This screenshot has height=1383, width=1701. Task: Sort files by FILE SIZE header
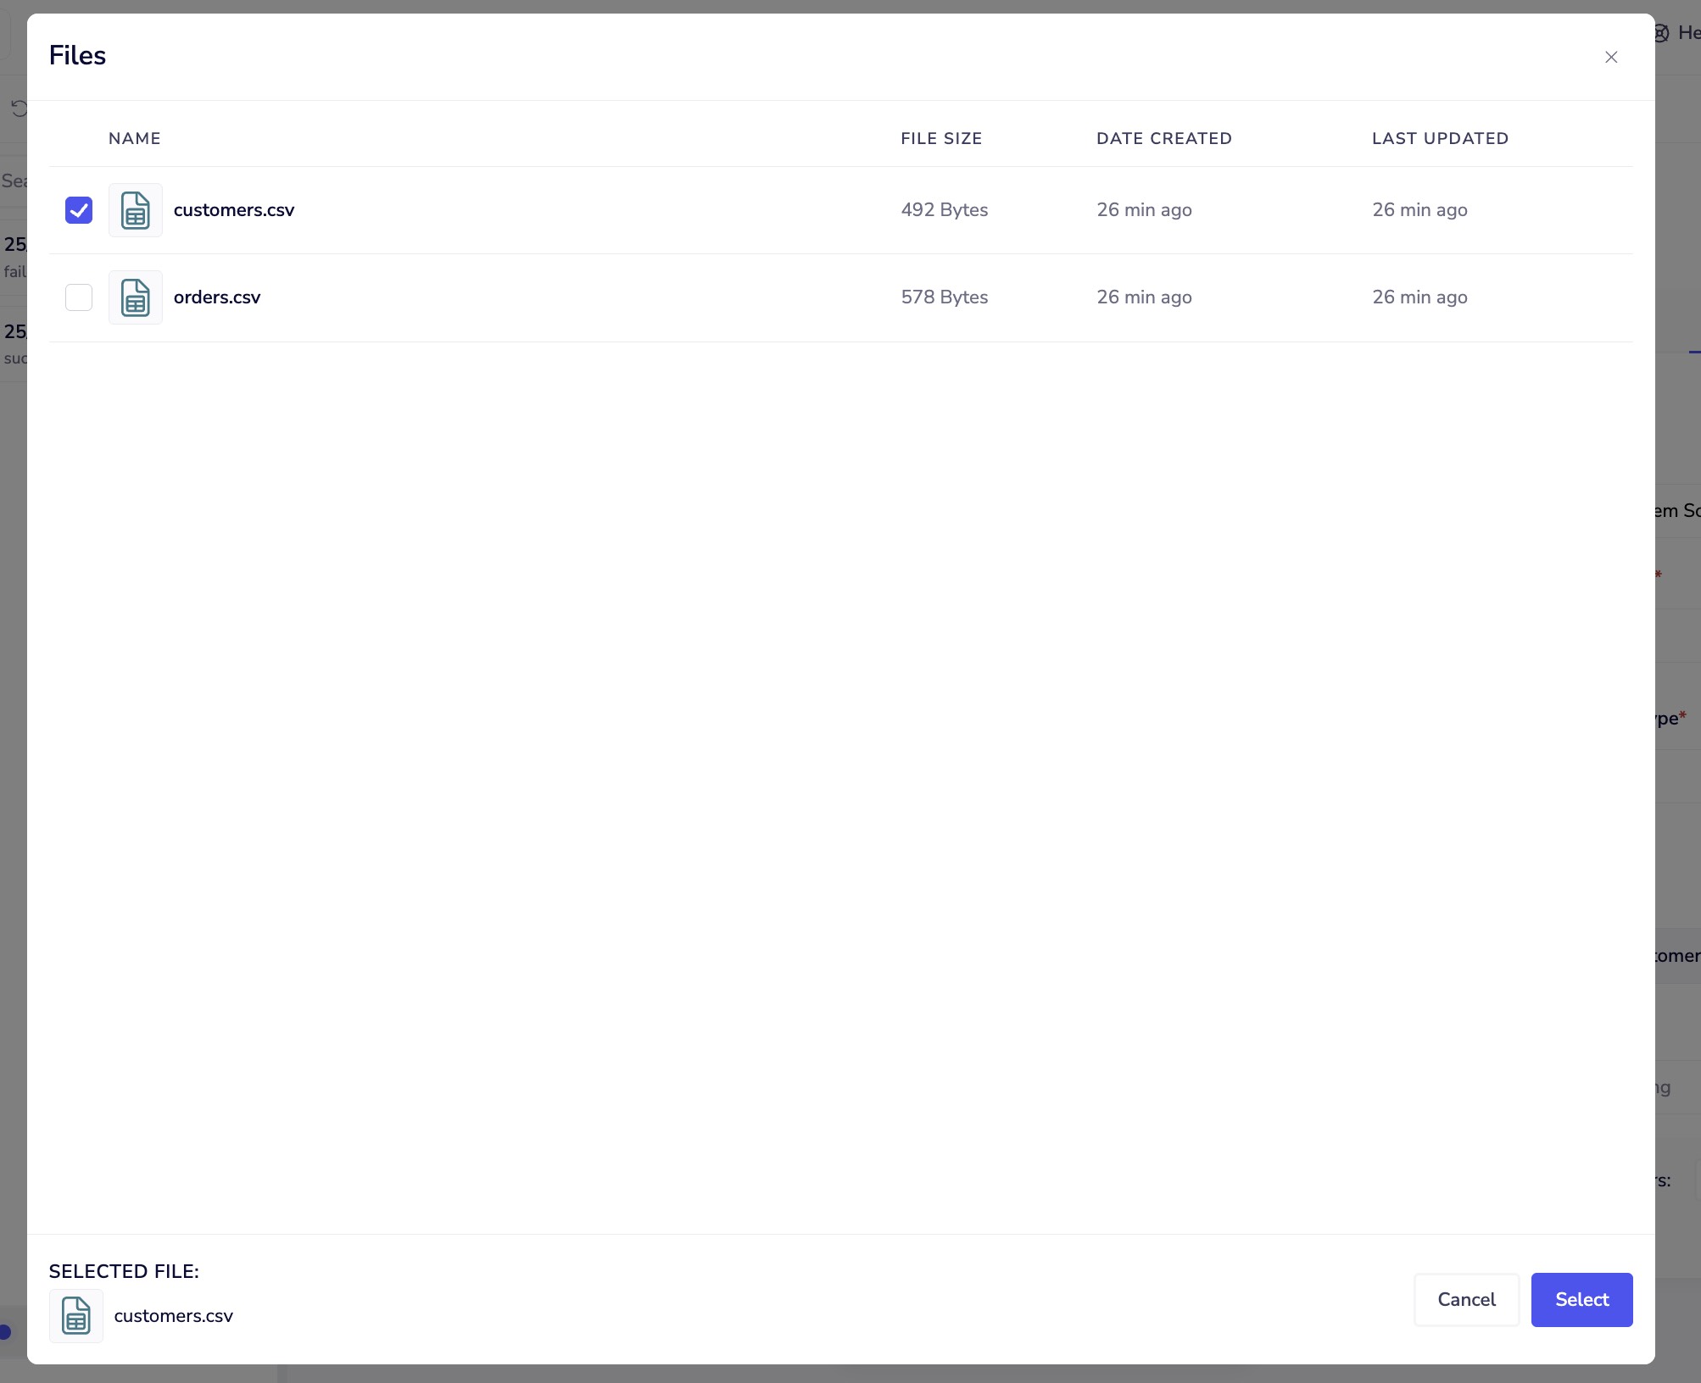tap(941, 138)
